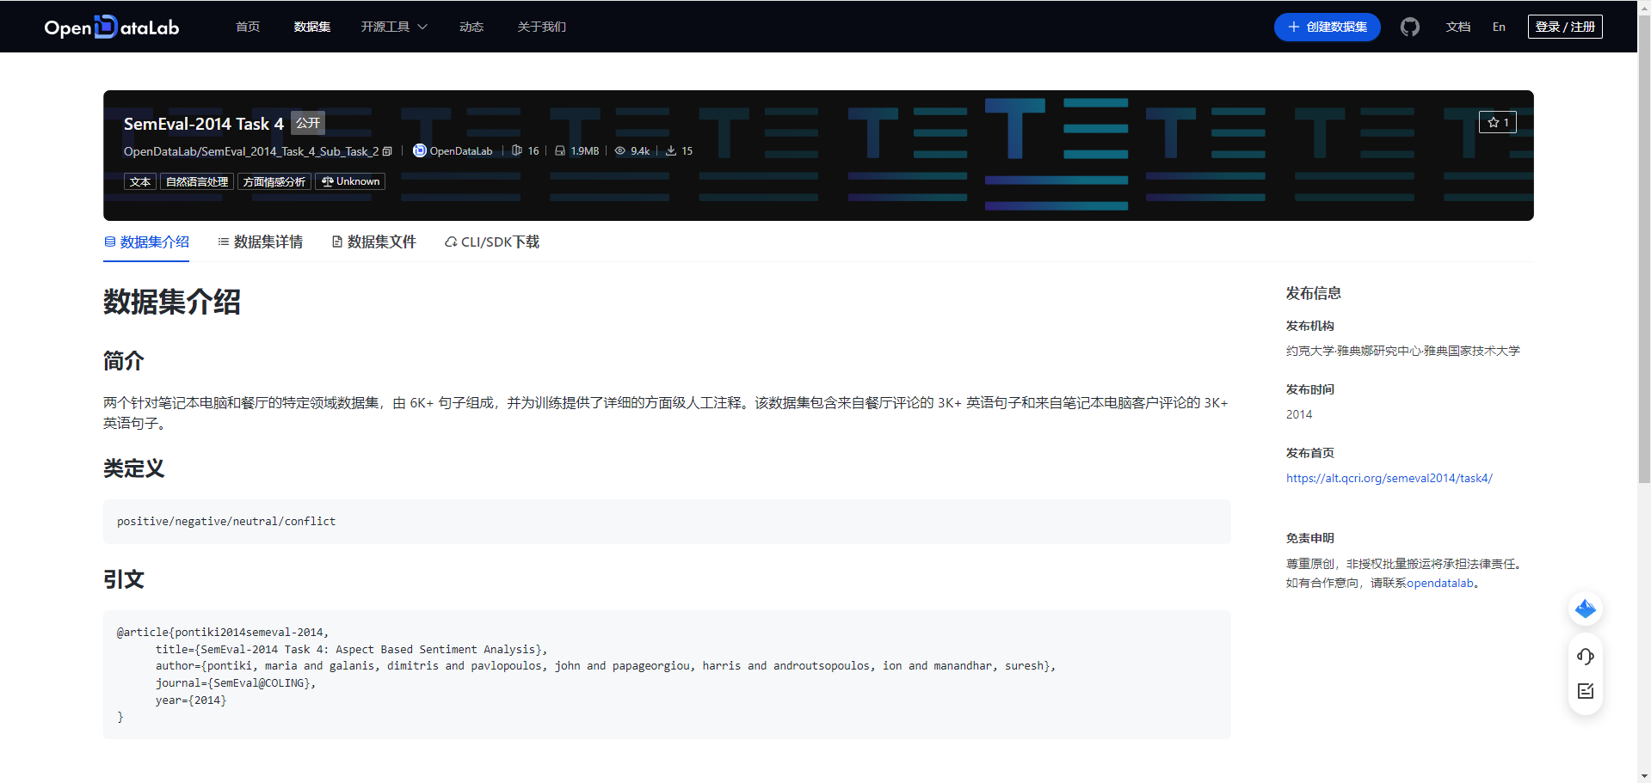Click the OpenDataLab publisher name

tap(461, 151)
